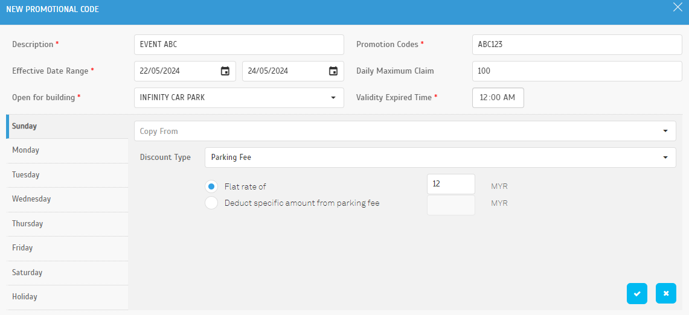The height and width of the screenshot is (315, 689).
Task: Click the Description field with EVENT ABC
Action: point(239,45)
